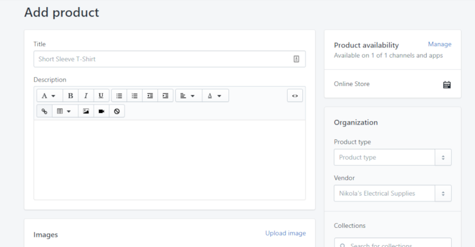
Task: Toggle underline formatting
Action: tap(101, 96)
